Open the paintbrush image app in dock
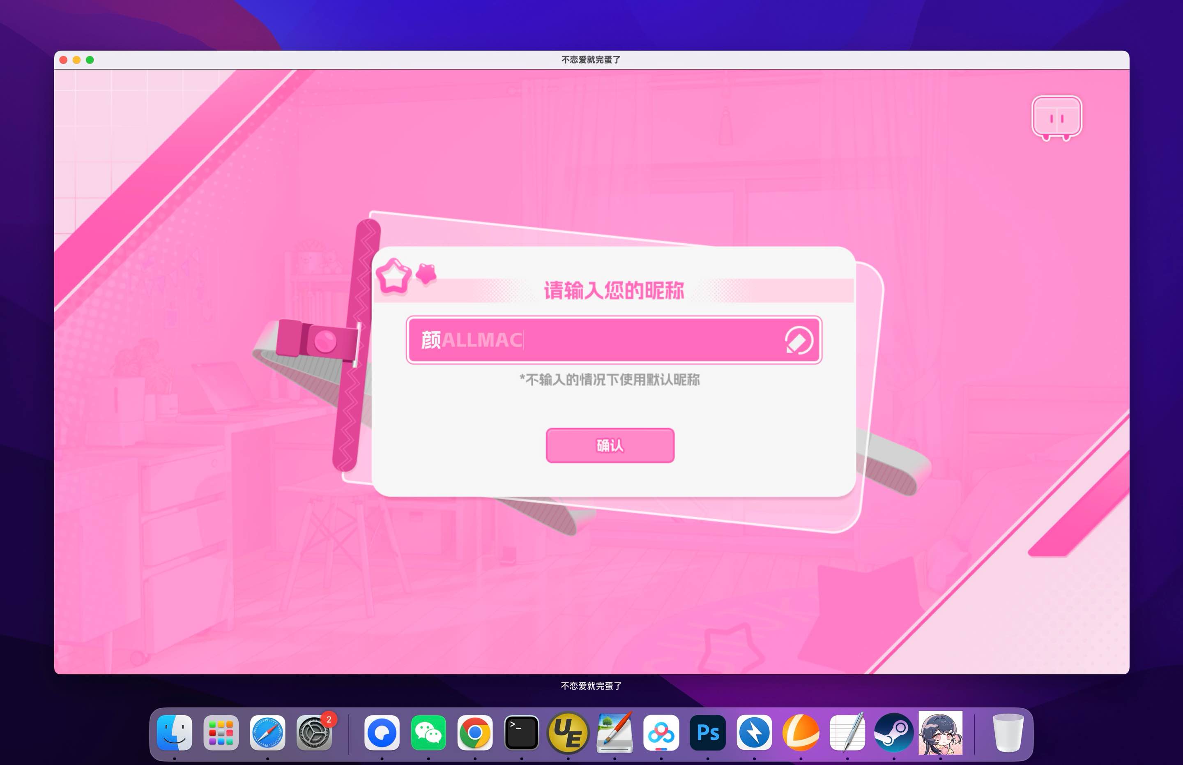The image size is (1183, 765). (x=615, y=733)
